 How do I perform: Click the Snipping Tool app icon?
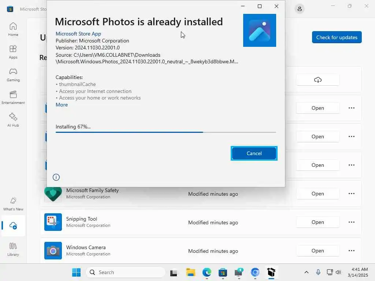tap(53, 222)
